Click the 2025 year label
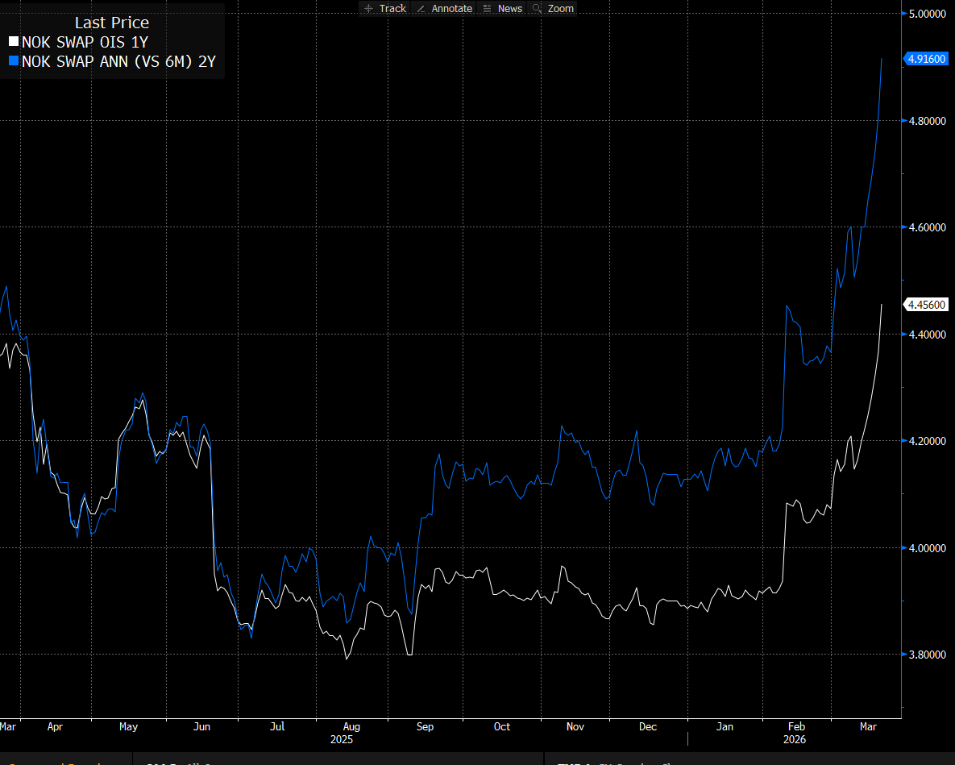 [342, 739]
